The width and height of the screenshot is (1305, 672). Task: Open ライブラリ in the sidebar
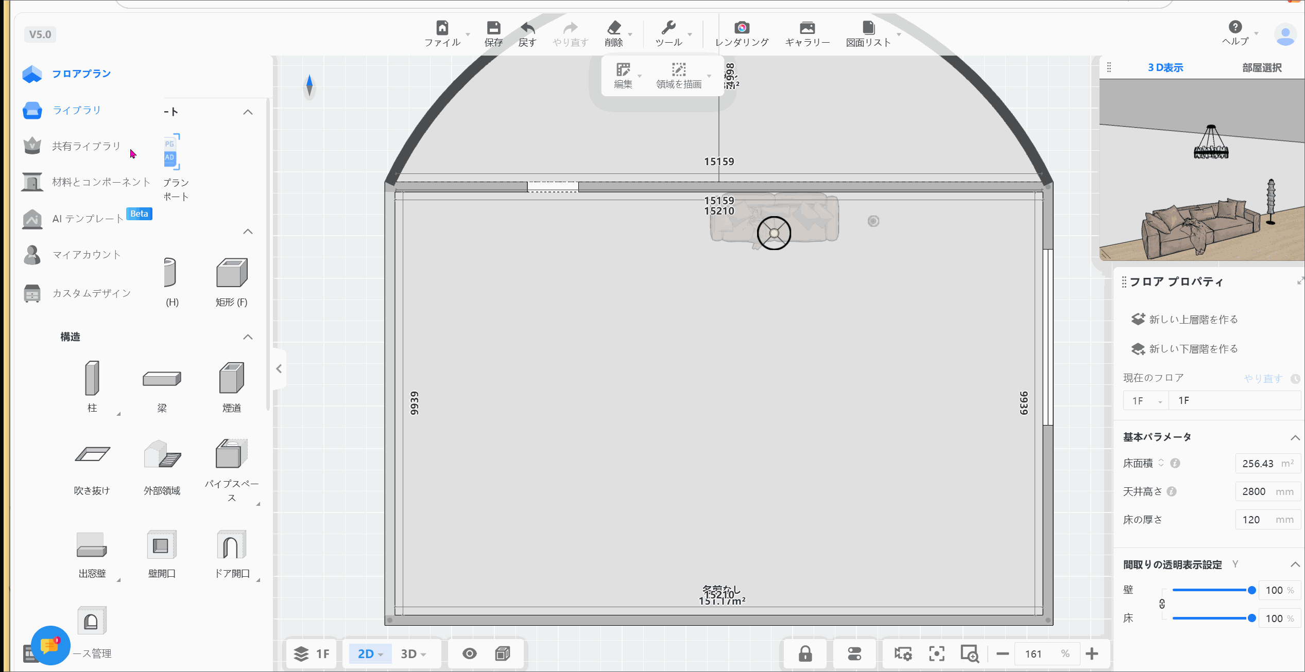click(x=62, y=110)
